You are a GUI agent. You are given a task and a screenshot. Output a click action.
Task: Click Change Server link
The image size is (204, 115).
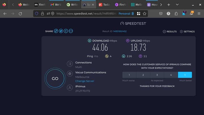click(x=85, y=81)
